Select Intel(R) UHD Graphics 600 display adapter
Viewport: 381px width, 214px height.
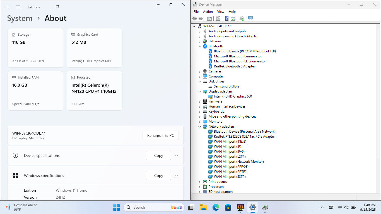[x=233, y=96]
